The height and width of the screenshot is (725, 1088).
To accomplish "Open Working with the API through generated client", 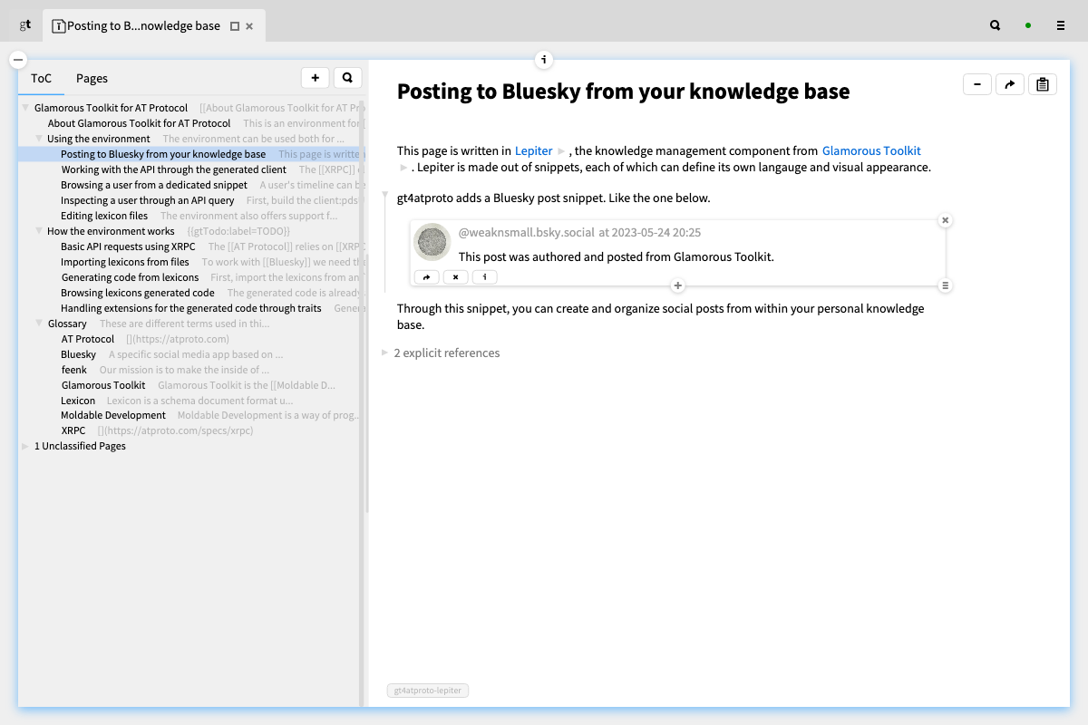I will click(x=174, y=169).
